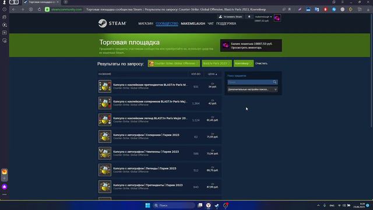Viewport: 373px width, 210px height.
Task: Open the СООБЩЕСТВО community menu
Action: (167, 23)
